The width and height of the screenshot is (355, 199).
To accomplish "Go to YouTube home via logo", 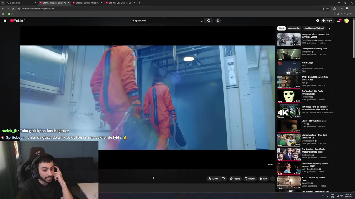I will [x=17, y=21].
